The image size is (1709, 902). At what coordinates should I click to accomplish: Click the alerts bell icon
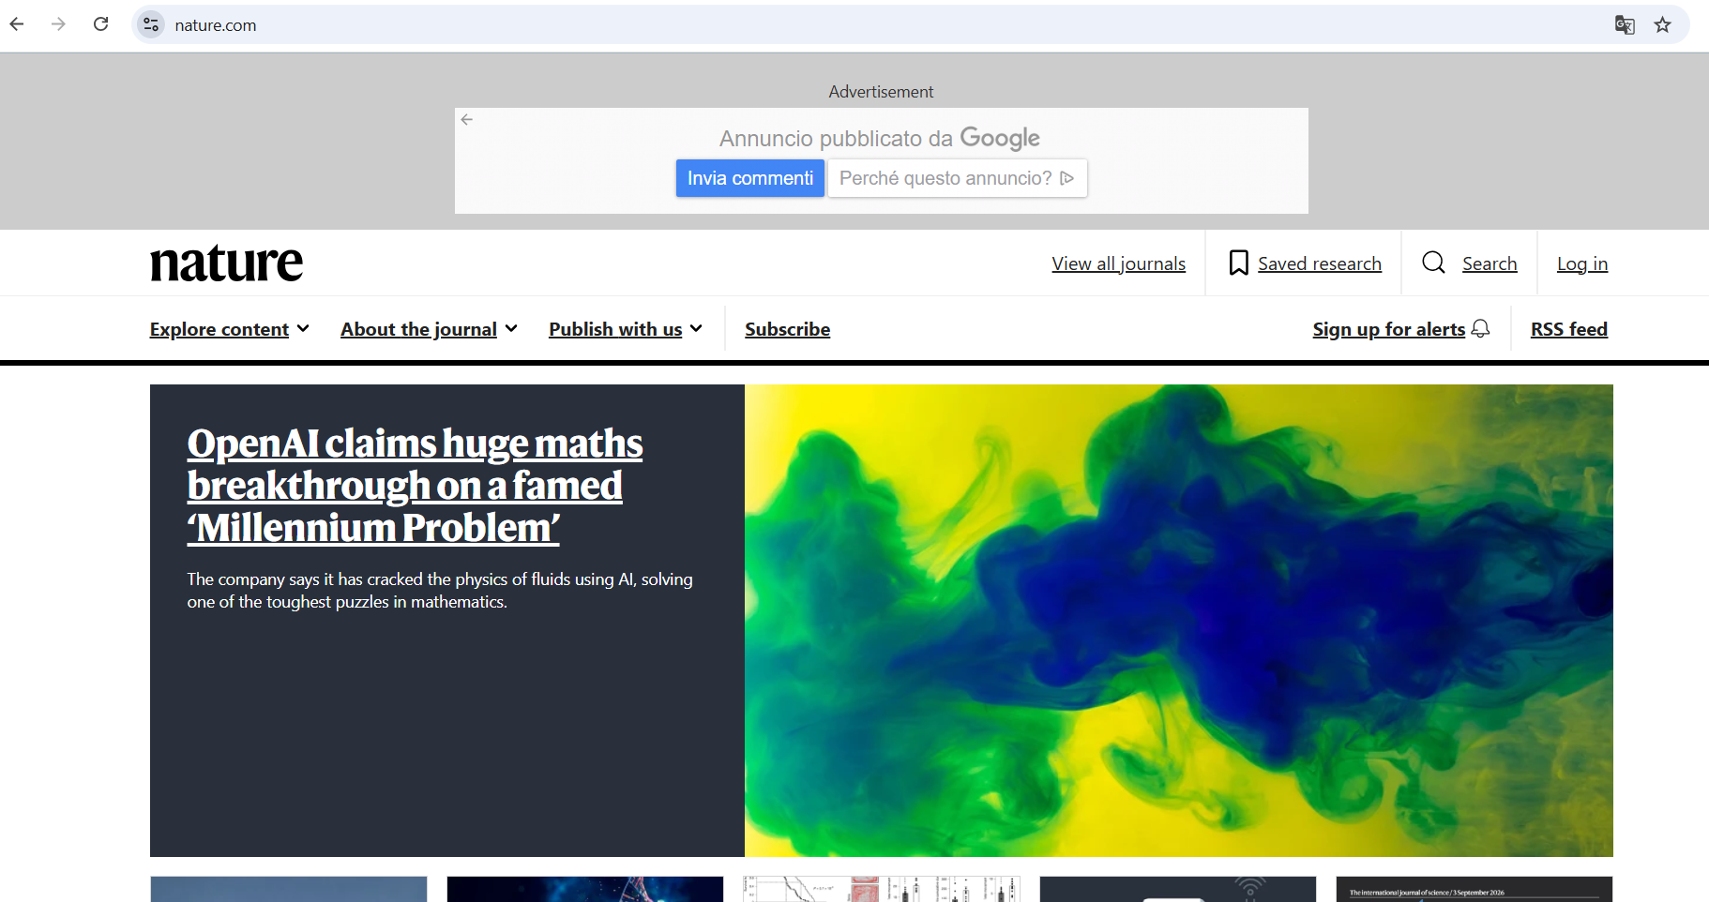[1481, 328]
